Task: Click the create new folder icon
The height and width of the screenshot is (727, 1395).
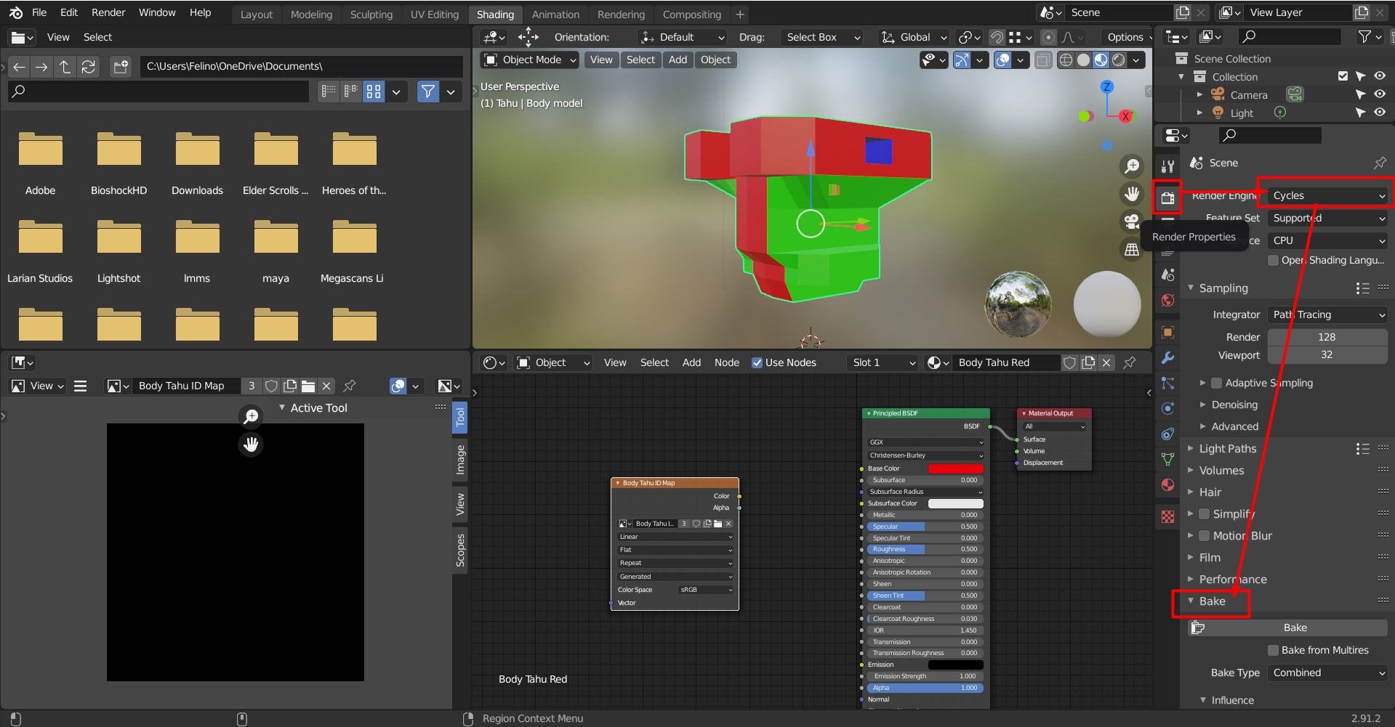Action: [120, 67]
